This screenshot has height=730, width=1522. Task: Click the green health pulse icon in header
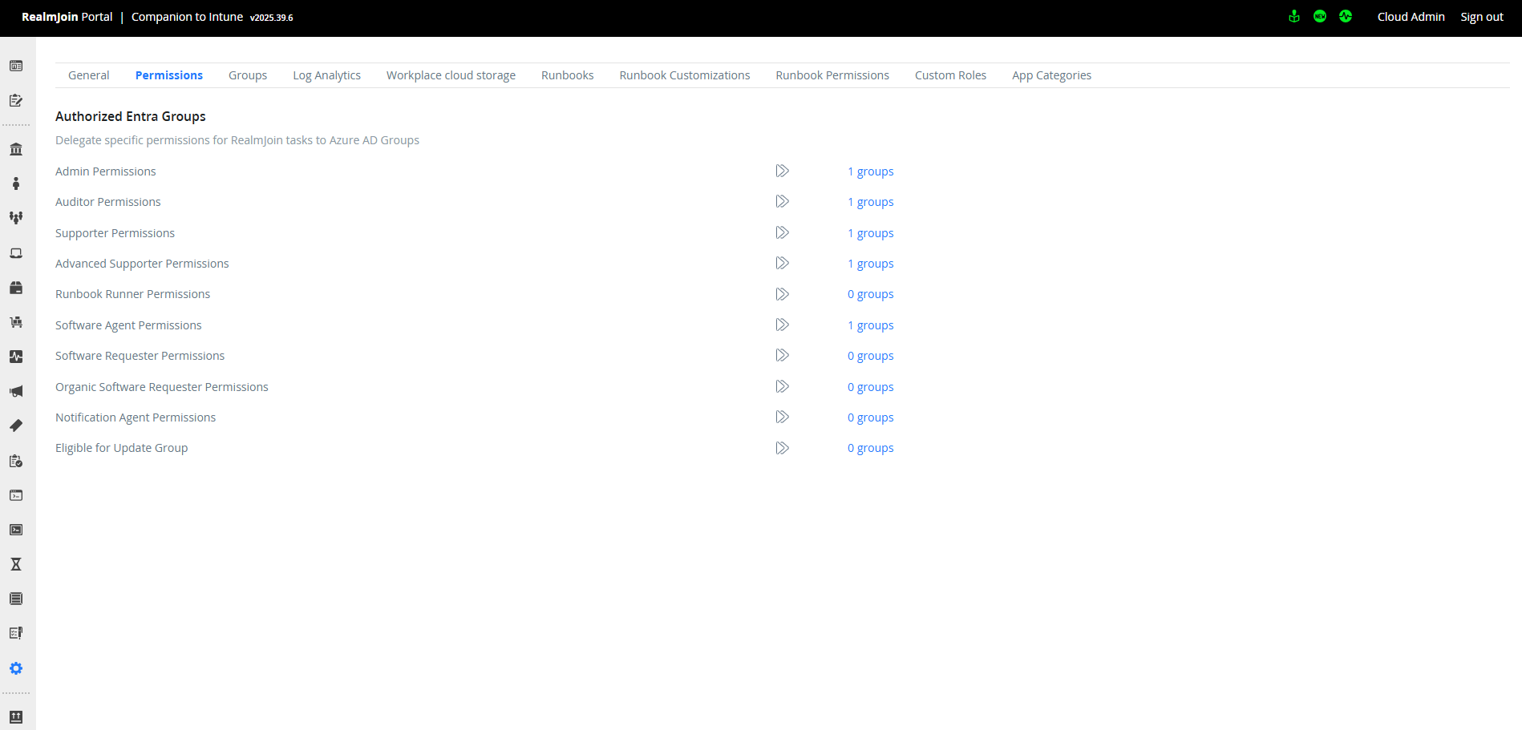[1345, 17]
